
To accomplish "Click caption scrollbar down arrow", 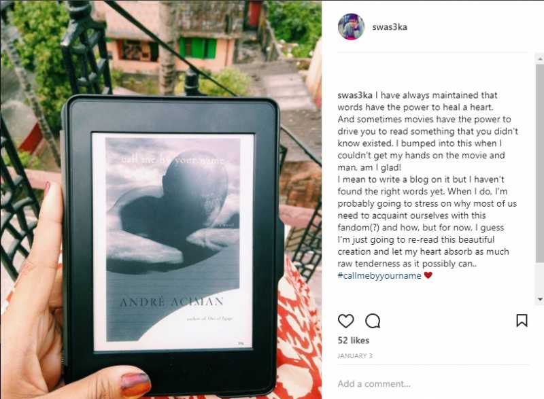I will 540,299.
